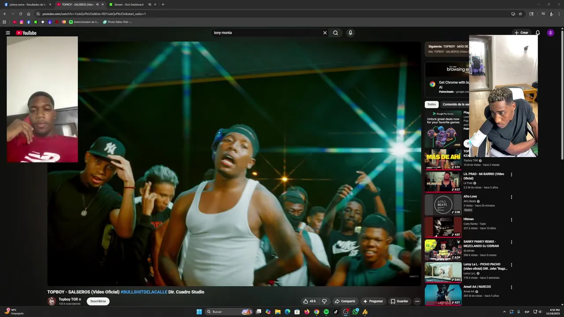
Task: Mute the TOPBOY - SALSEROS tab audio icon
Action: (97, 4)
